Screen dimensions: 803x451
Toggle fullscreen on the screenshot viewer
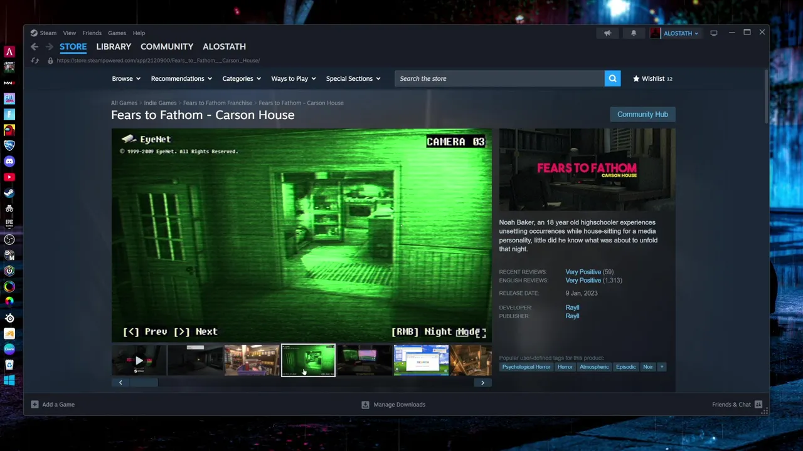point(481,334)
